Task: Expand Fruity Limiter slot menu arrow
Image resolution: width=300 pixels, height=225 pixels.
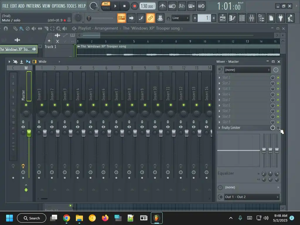Action: pyautogui.click(x=219, y=128)
